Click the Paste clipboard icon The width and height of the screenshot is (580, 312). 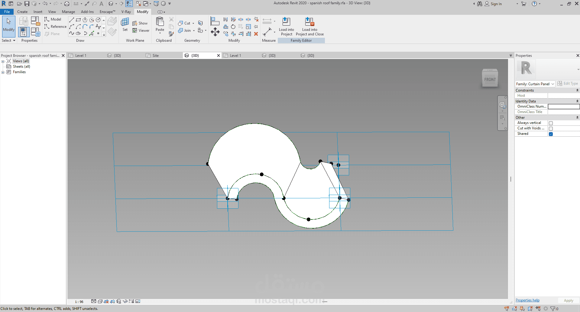pos(160,22)
